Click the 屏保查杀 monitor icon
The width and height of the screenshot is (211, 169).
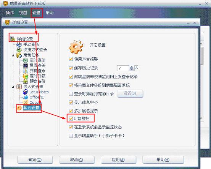[x=26, y=65]
